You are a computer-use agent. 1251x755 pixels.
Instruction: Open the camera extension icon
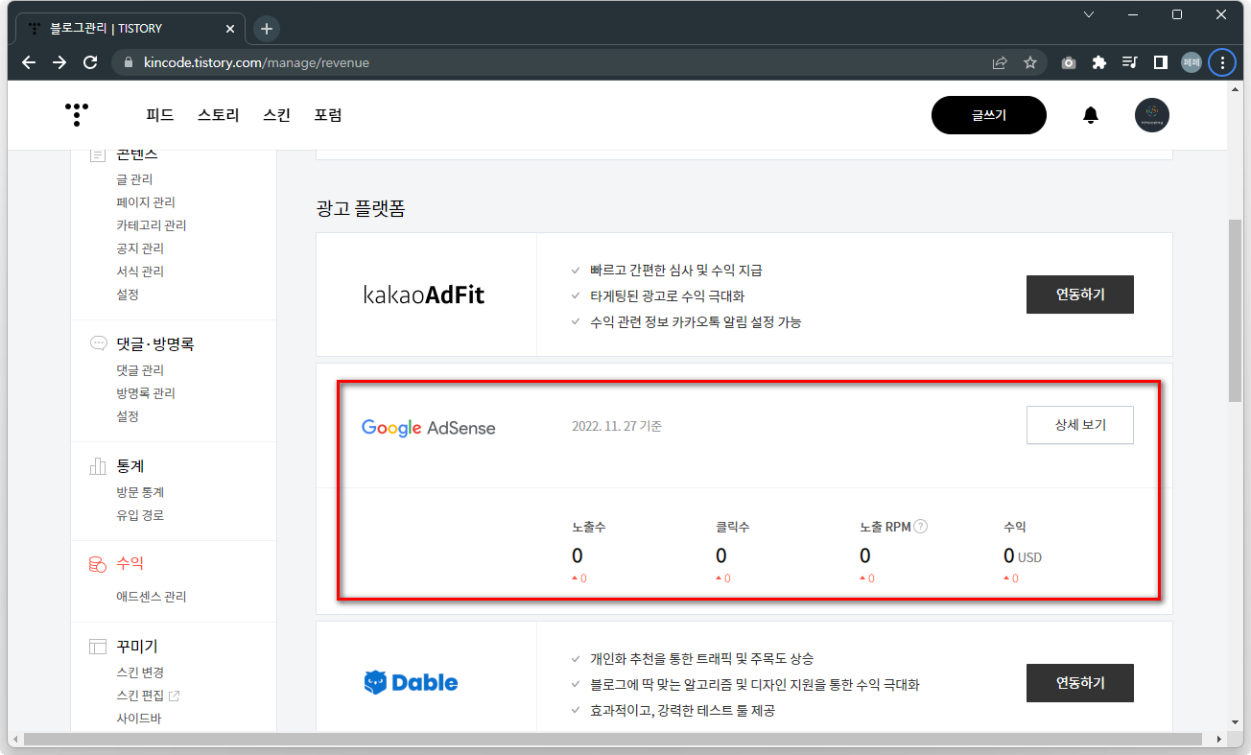(1069, 62)
